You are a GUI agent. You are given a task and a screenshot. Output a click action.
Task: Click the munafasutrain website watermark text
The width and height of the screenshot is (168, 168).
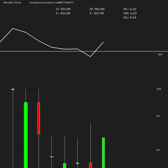[44, 3]
